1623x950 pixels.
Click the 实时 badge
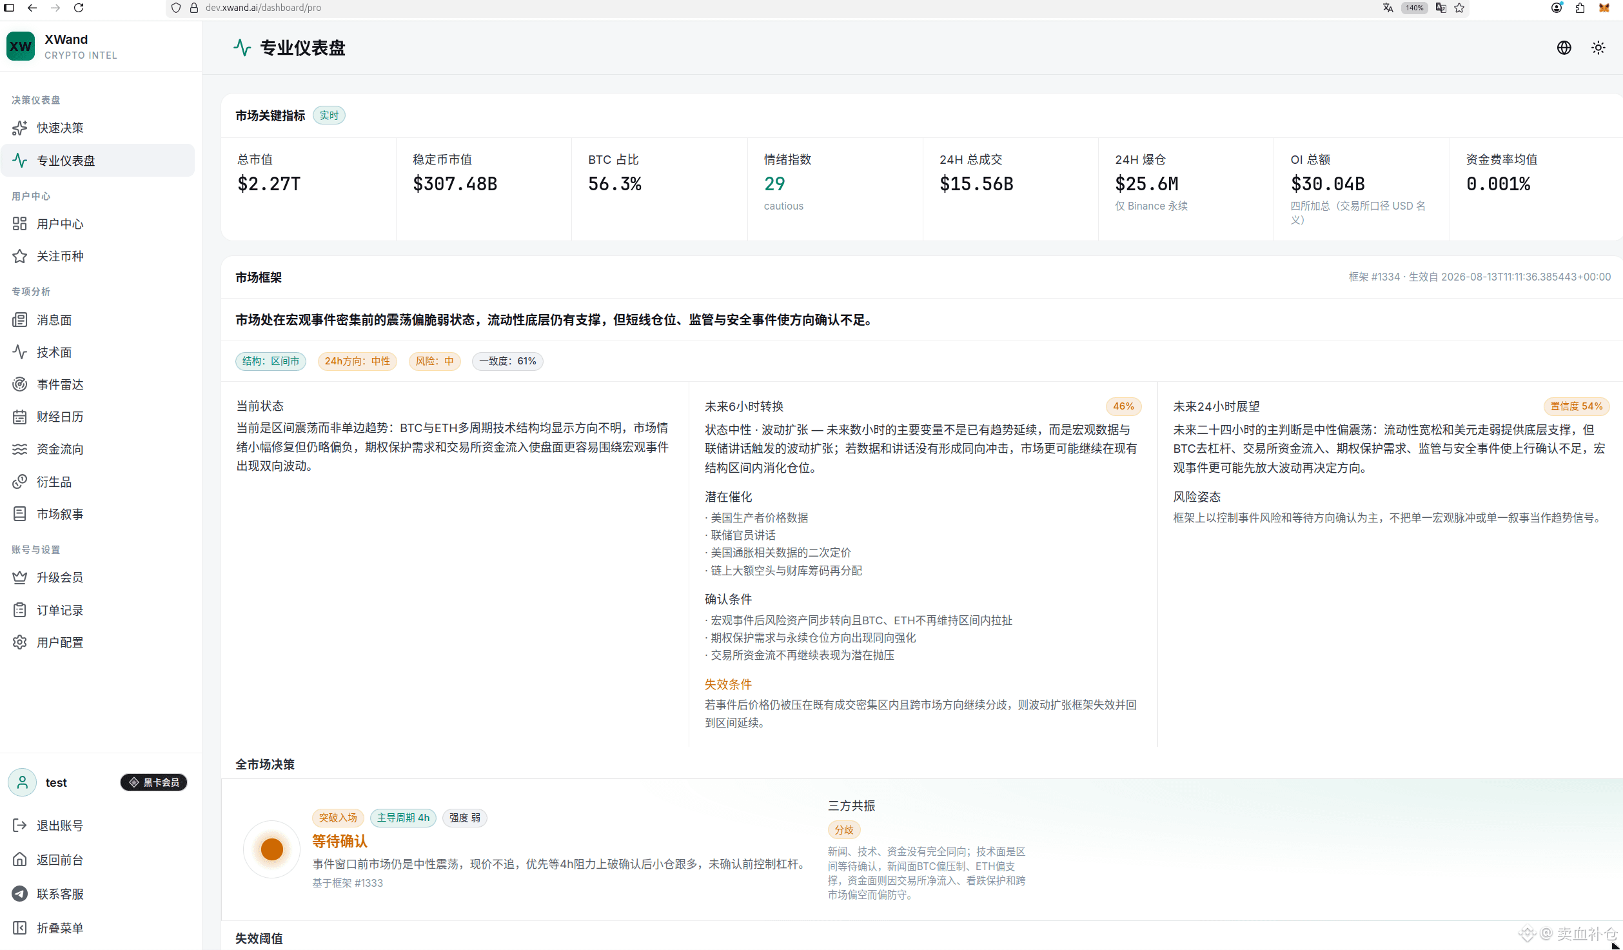point(329,115)
